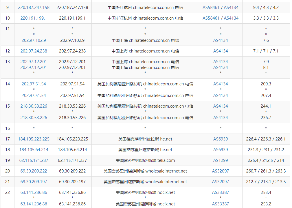Viewport: 292px width, 208px height.
Task: Click the AS4134 link in hop 12
Action: point(221,51)
